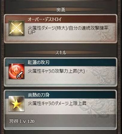122x134 pixels.
Task: Click the UP text in ougi description
Action: pos(31,32)
